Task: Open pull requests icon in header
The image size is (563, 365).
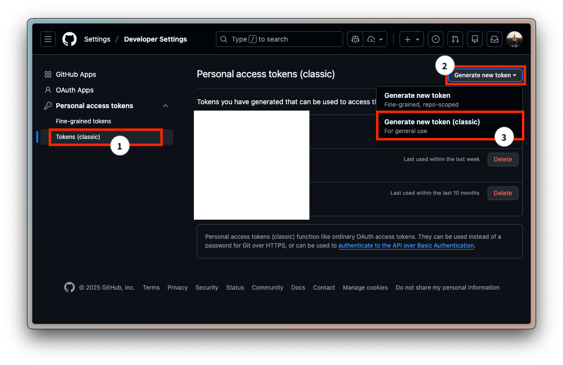Action: 455,39
